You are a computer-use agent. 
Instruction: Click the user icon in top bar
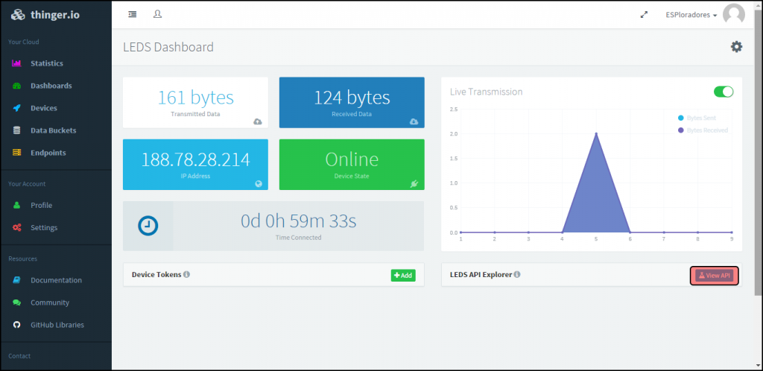[157, 14]
